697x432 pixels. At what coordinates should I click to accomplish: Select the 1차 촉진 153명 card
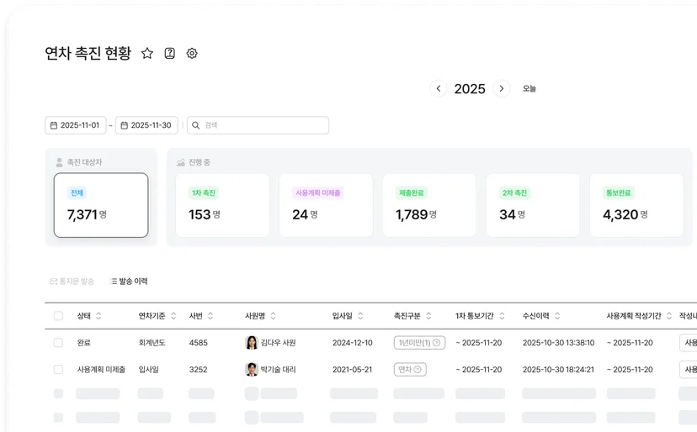[x=222, y=205]
